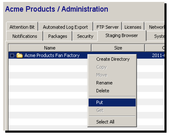Expand the Acme Products Fan Factory node
Image resolution: width=170 pixels, height=135 pixels.
click(x=12, y=56)
